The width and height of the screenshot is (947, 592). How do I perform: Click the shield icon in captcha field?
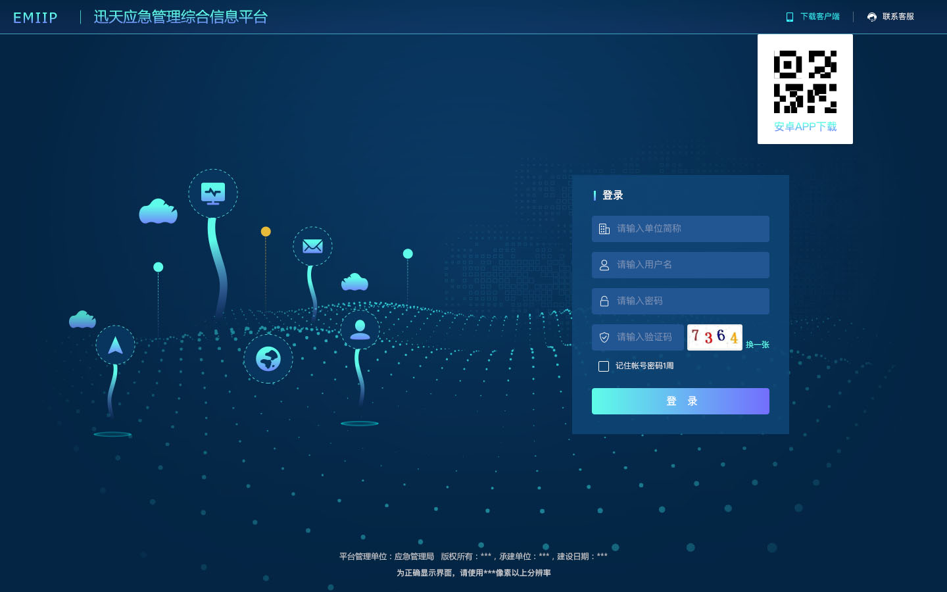pyautogui.click(x=604, y=337)
